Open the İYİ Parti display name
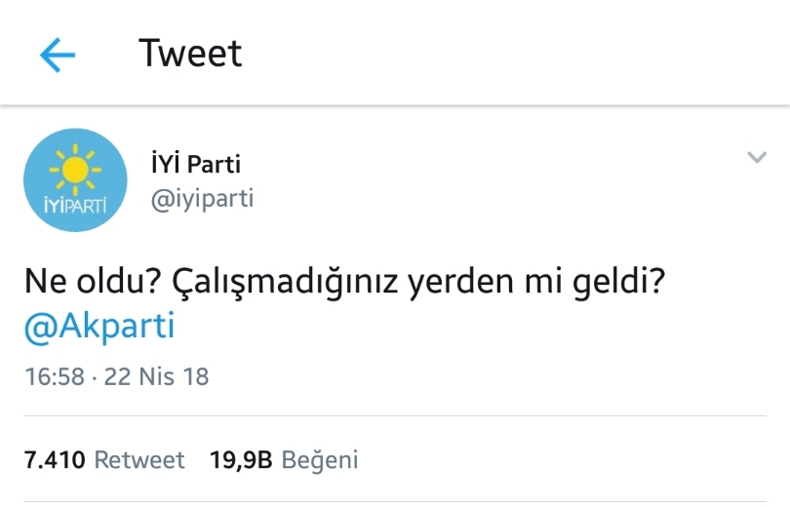 coord(196,163)
